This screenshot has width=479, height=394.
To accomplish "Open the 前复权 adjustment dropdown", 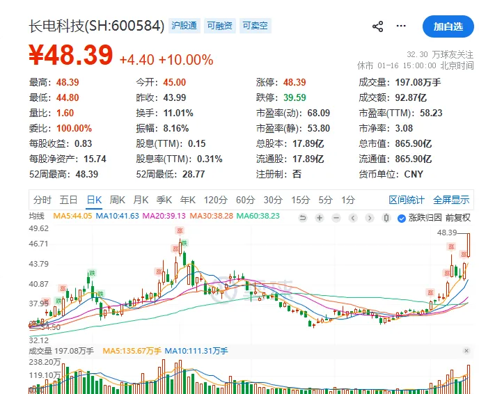I will pyautogui.click(x=458, y=218).
